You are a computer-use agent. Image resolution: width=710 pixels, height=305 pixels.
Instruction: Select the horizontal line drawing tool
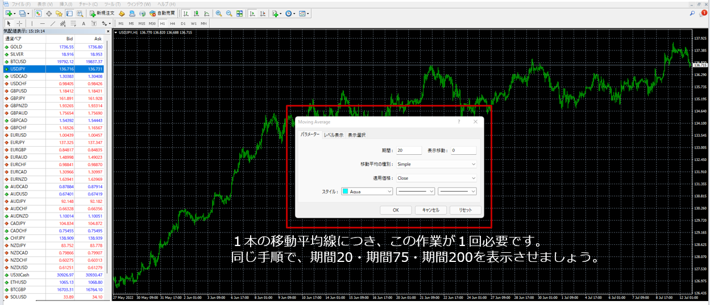(42, 23)
